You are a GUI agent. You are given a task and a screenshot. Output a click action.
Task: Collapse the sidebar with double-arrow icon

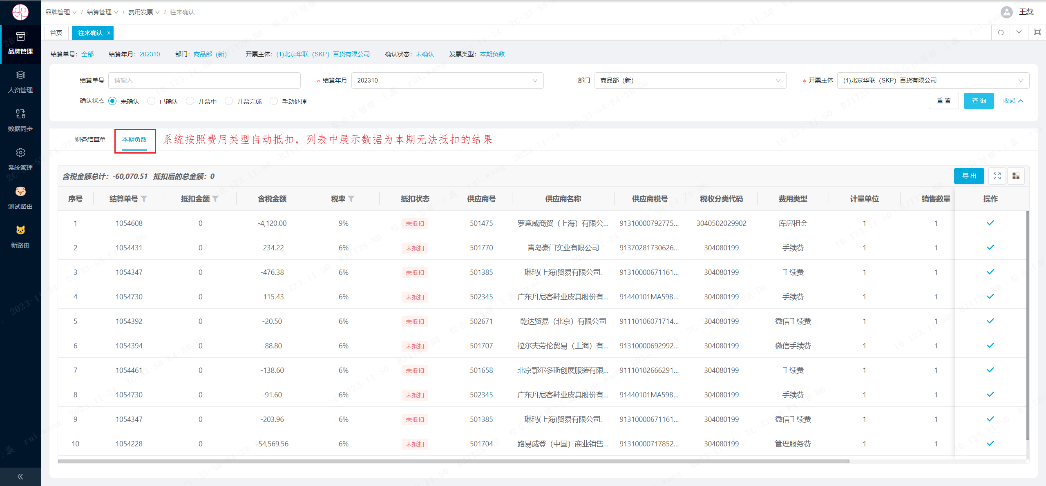tap(20, 476)
